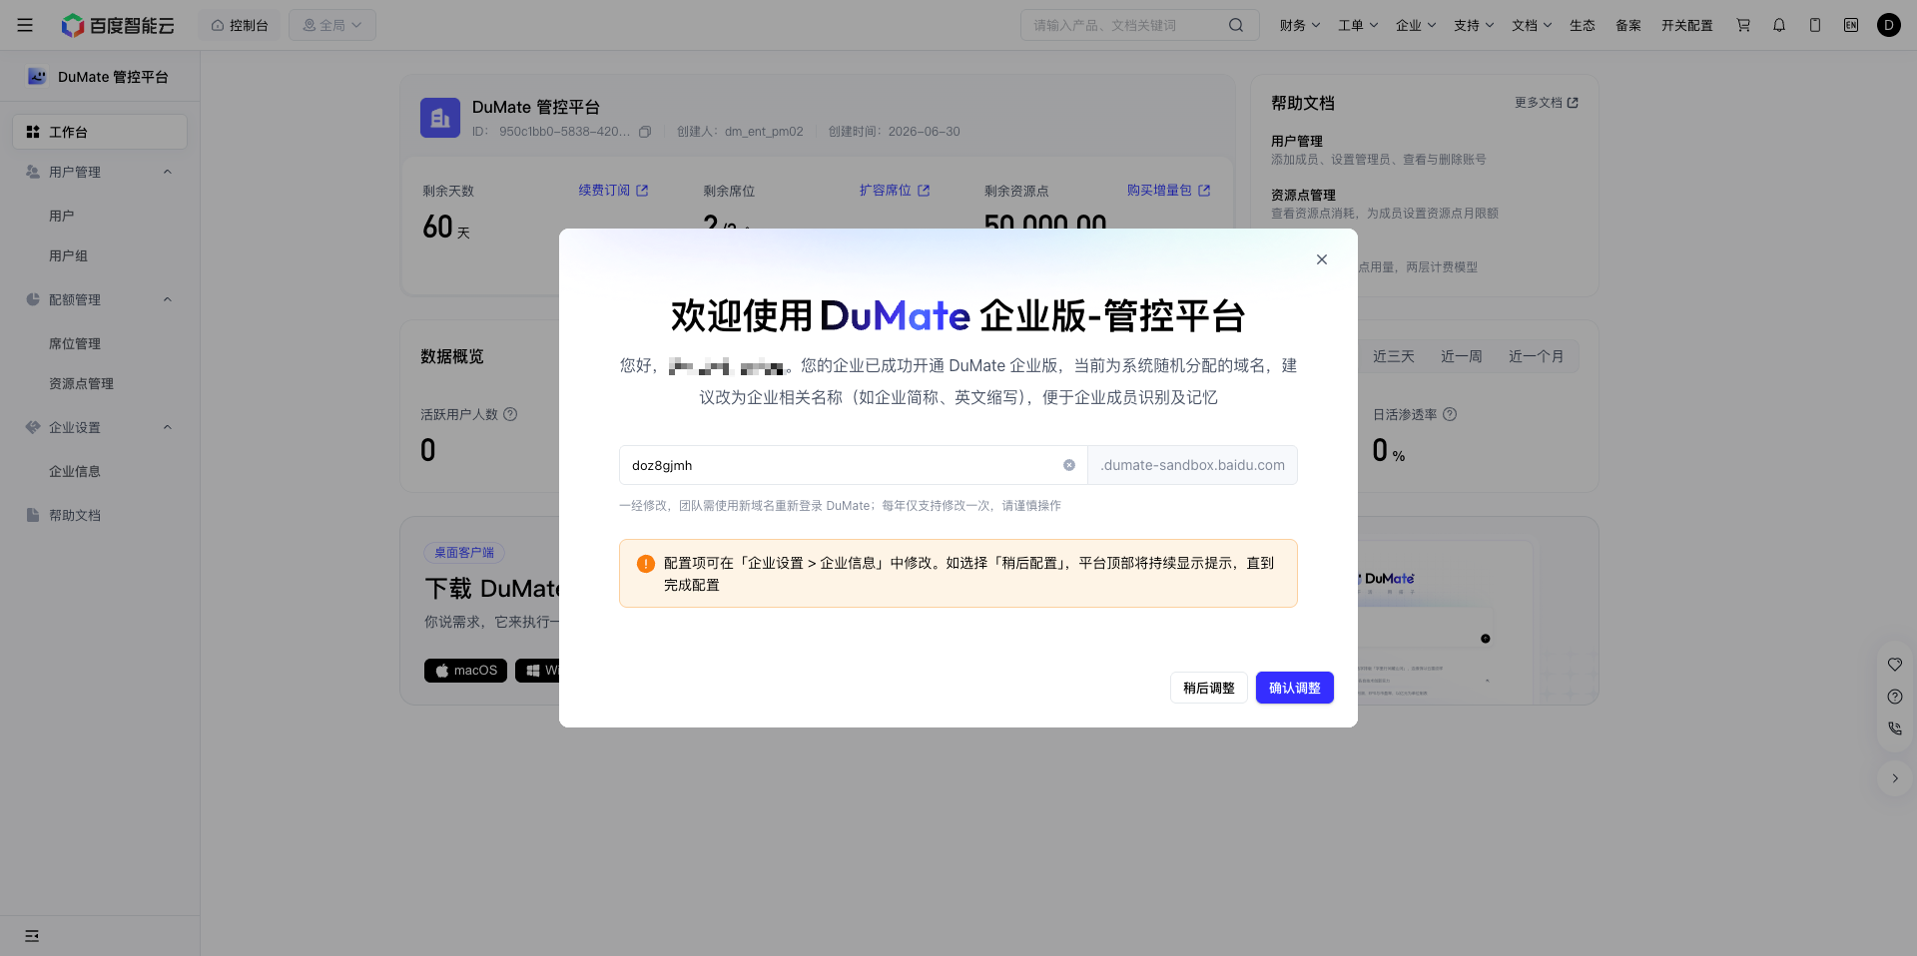Expand the 支持 menu

click(x=1474, y=25)
